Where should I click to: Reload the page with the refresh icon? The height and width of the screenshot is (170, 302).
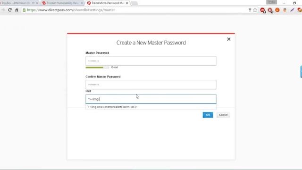(x=10, y=10)
